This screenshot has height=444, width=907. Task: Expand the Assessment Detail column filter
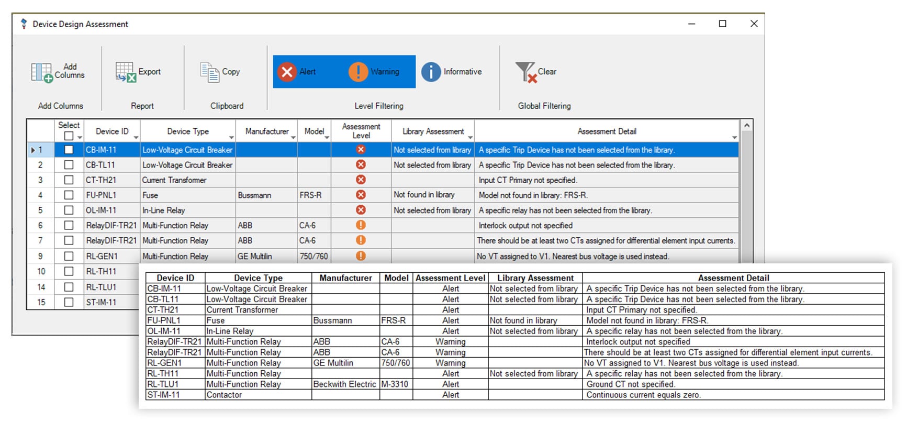734,138
